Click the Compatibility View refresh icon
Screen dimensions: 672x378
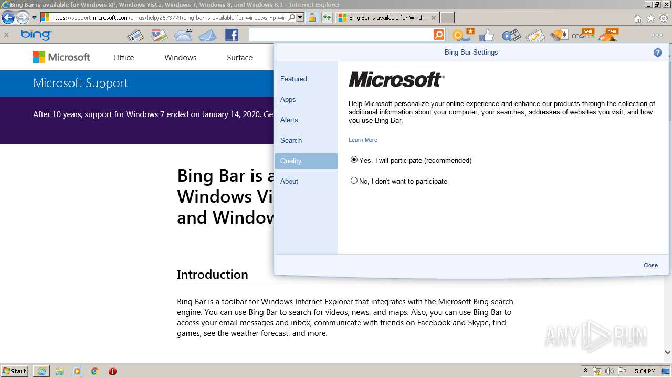click(327, 17)
